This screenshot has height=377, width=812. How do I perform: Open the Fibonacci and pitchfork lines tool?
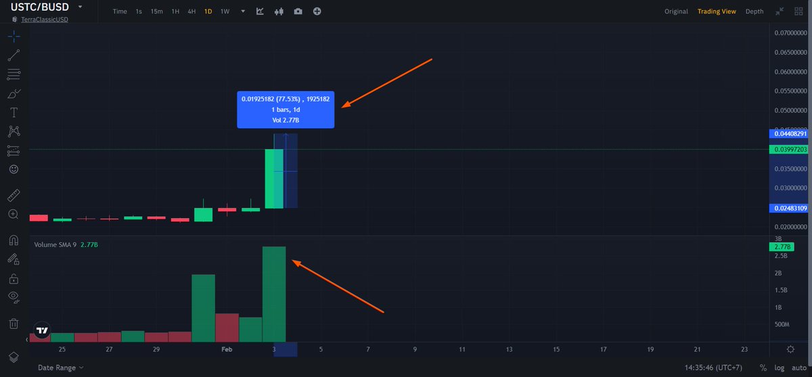pyautogui.click(x=14, y=74)
